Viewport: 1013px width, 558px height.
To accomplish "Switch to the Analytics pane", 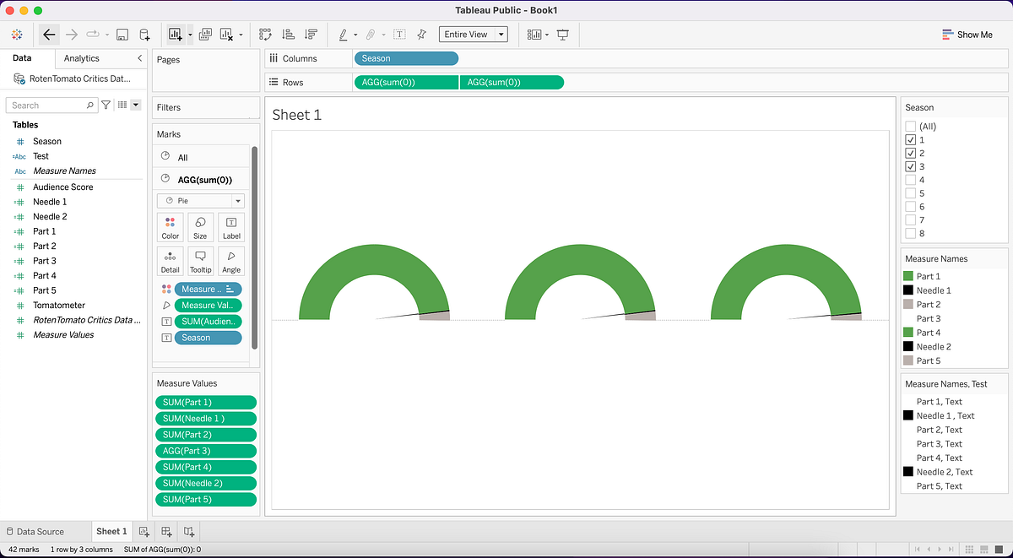I will (x=83, y=58).
